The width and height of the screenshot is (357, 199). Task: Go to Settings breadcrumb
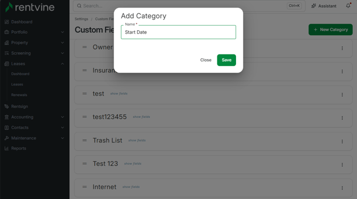82,19
